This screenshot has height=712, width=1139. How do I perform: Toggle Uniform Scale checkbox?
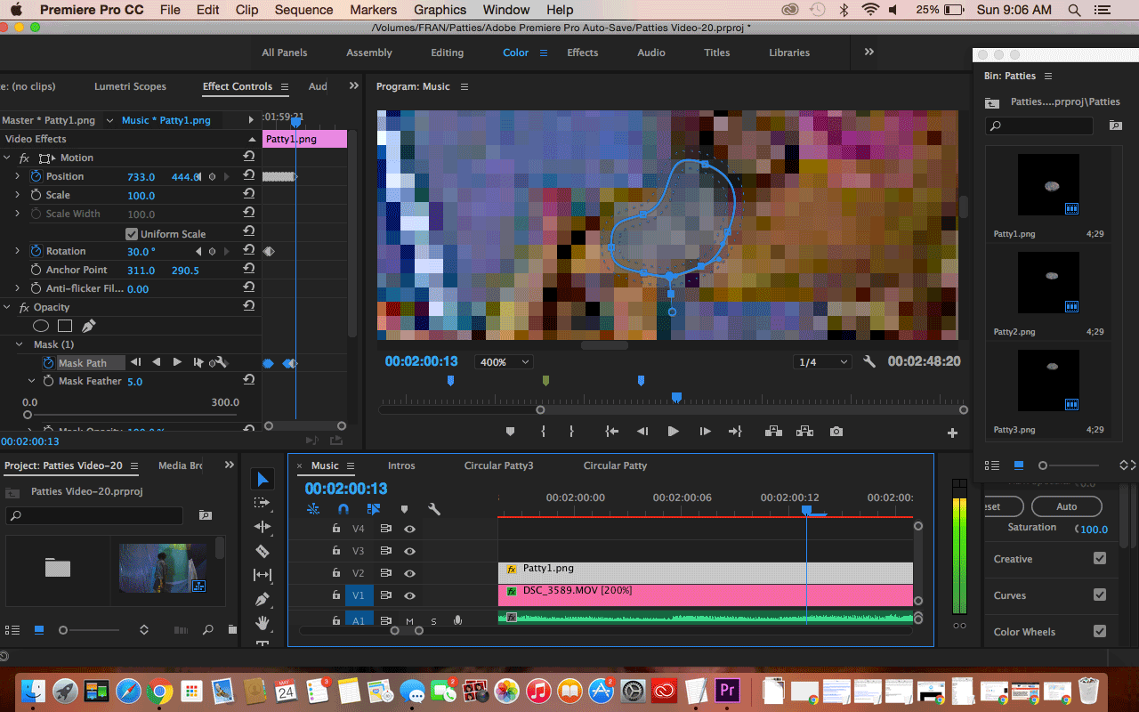point(132,234)
